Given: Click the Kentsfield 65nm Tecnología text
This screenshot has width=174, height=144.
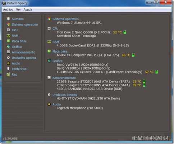Looking at the screenshot, I should 76,36.
